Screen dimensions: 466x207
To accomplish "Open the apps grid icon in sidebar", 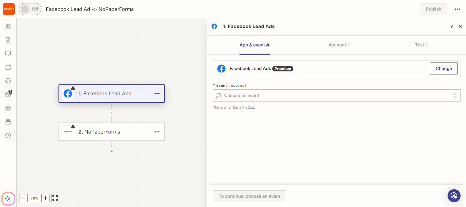I will click(x=8, y=26).
